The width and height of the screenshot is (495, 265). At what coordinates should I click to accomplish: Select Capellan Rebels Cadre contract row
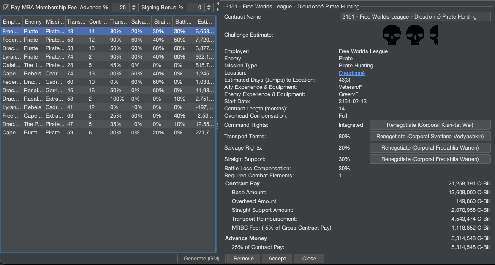[x=108, y=73]
